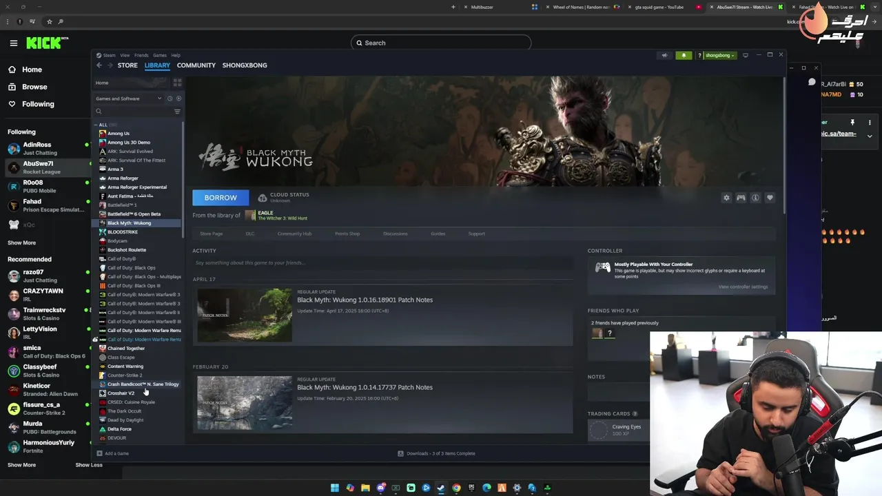This screenshot has height=496, width=882.
Task: Click the pin icon in Kick chat
Action: (852, 123)
